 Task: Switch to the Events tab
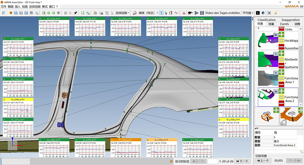(284, 24)
